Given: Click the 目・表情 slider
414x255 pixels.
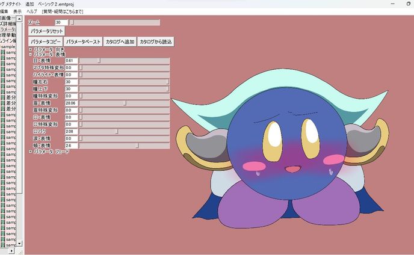Looking at the screenshot, I should tap(125, 61).
